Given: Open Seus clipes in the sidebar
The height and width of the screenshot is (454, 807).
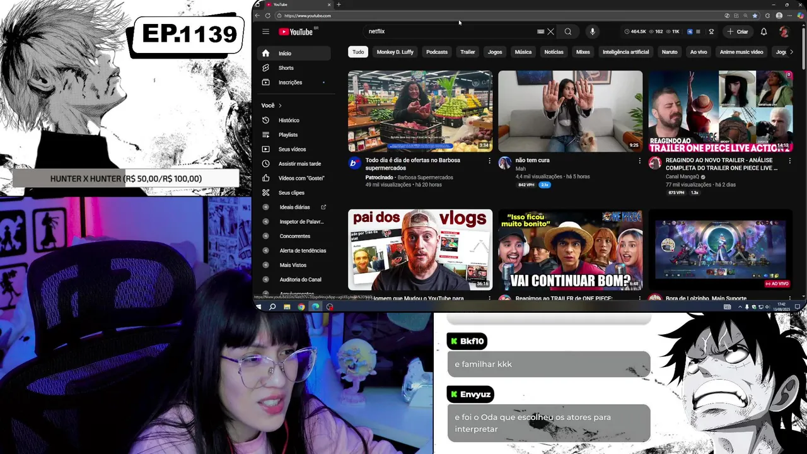Looking at the screenshot, I should coord(295,193).
